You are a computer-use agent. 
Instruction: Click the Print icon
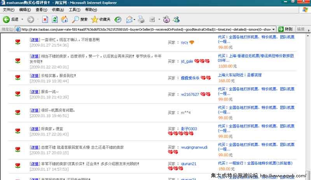point(141,19)
